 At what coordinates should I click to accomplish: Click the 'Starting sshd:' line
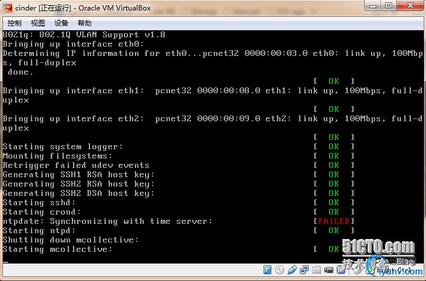tap(39, 202)
